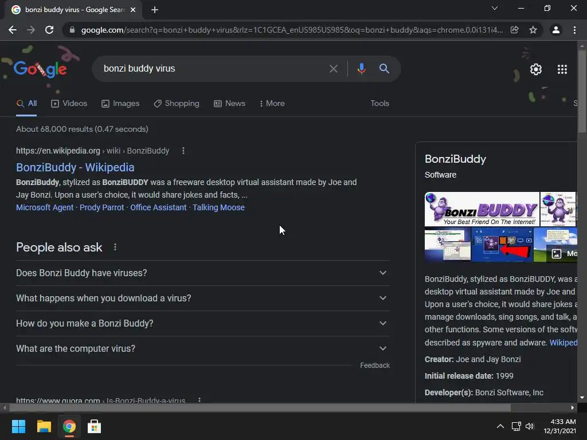Open Microsoft Store from taskbar
Image resolution: width=587 pixels, height=440 pixels.
[x=94, y=426]
